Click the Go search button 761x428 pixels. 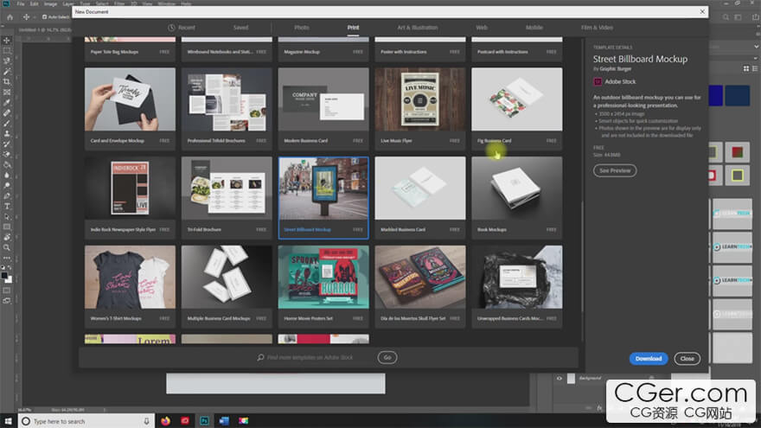pyautogui.click(x=387, y=357)
